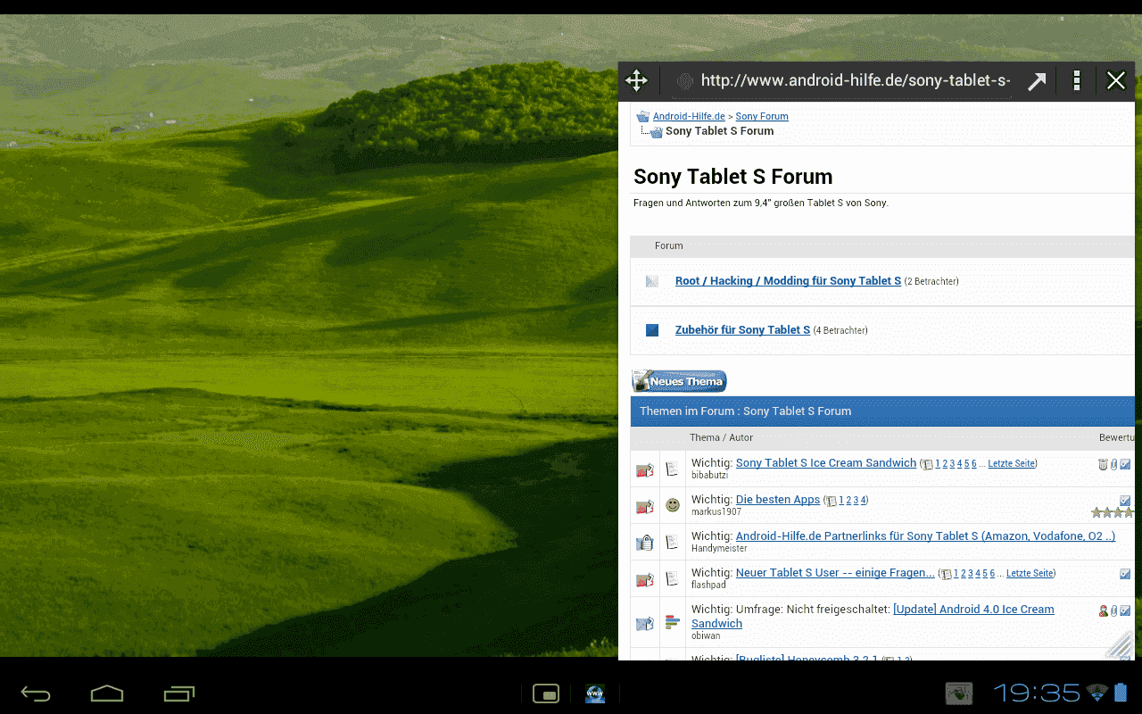Click checkmark icon in Die besten Apps row
The height and width of the screenshot is (714, 1142).
pyautogui.click(x=1125, y=501)
